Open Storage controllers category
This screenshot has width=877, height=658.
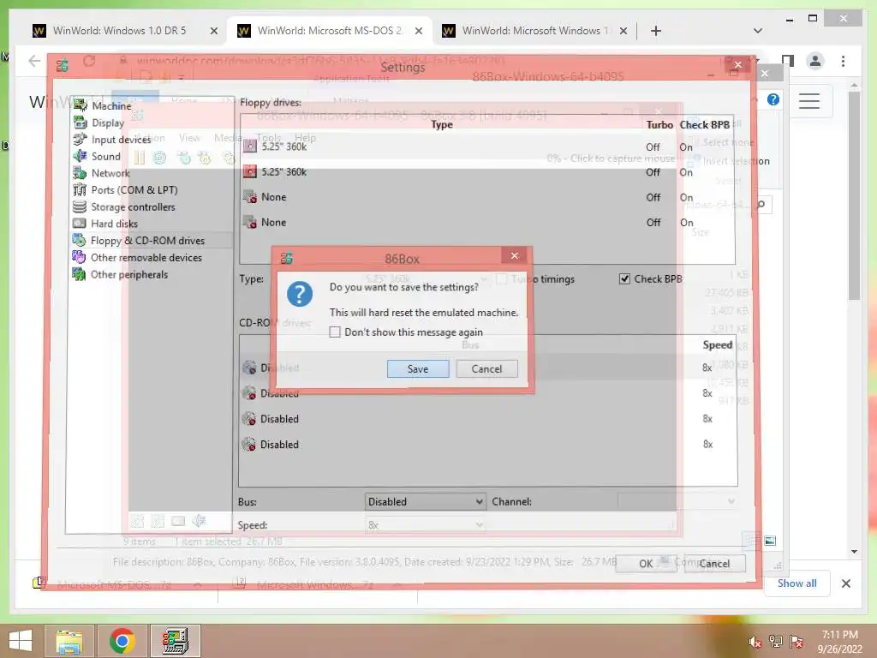(x=133, y=206)
